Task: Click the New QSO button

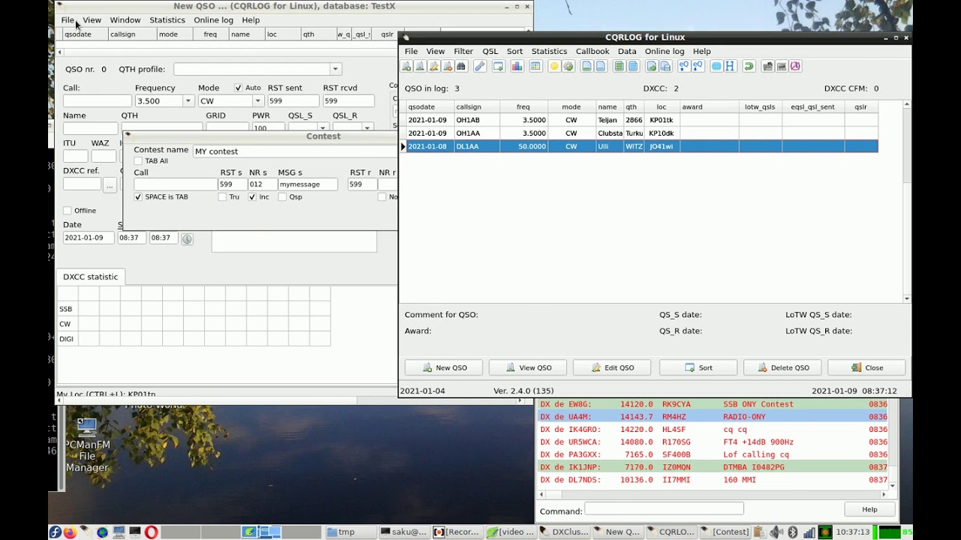Action: coord(444,367)
